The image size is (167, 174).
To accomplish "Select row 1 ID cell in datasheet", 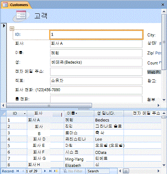I will click(x=17, y=120).
